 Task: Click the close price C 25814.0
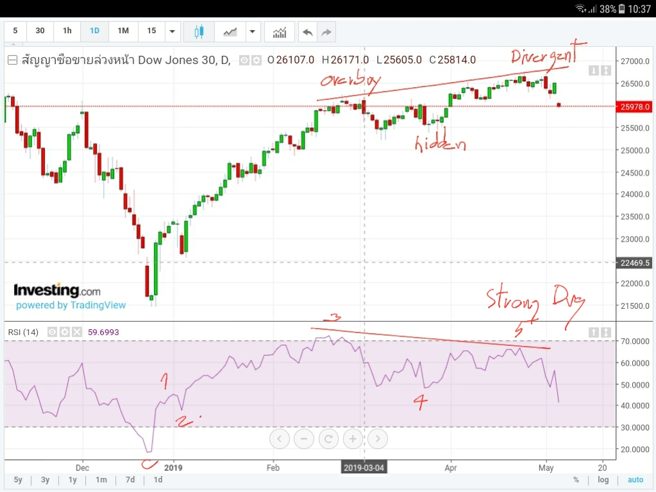click(453, 60)
